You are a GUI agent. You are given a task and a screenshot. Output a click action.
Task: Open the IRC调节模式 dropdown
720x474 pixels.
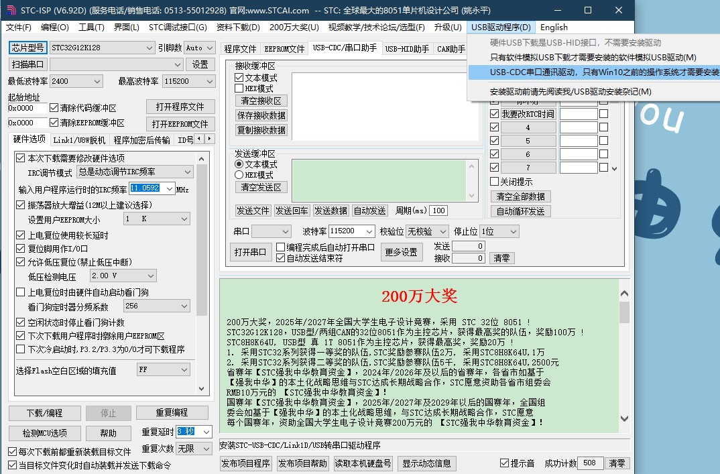pos(187,172)
